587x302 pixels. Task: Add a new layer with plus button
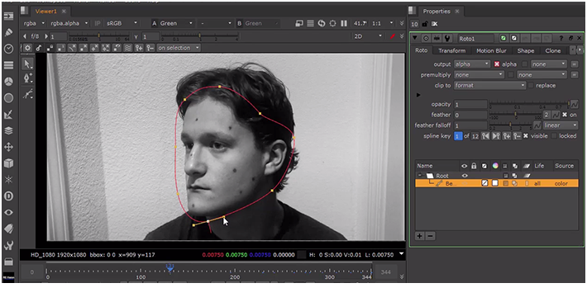coord(420,236)
